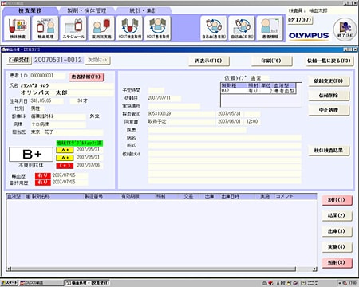Click the 依頼削除 button
Viewport: 359px width, 287px height.
click(x=329, y=96)
